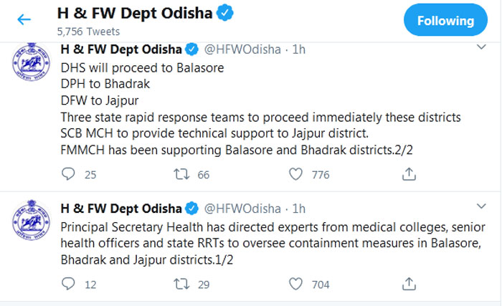The width and height of the screenshot is (502, 306).
Task: Share the second tweet via share icon
Action: [x=409, y=284]
